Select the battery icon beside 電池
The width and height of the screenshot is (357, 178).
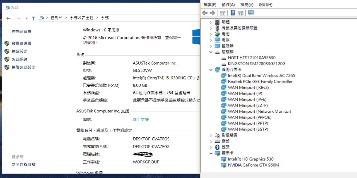tap(218, 34)
